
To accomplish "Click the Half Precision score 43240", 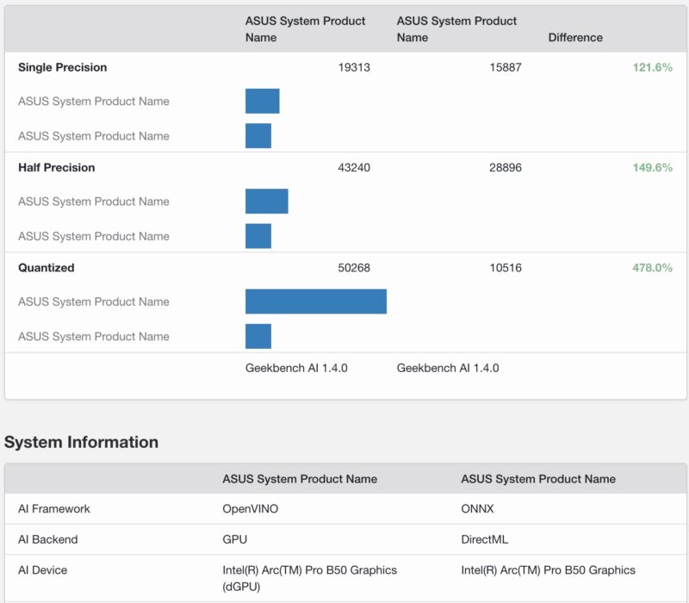I will click(354, 167).
